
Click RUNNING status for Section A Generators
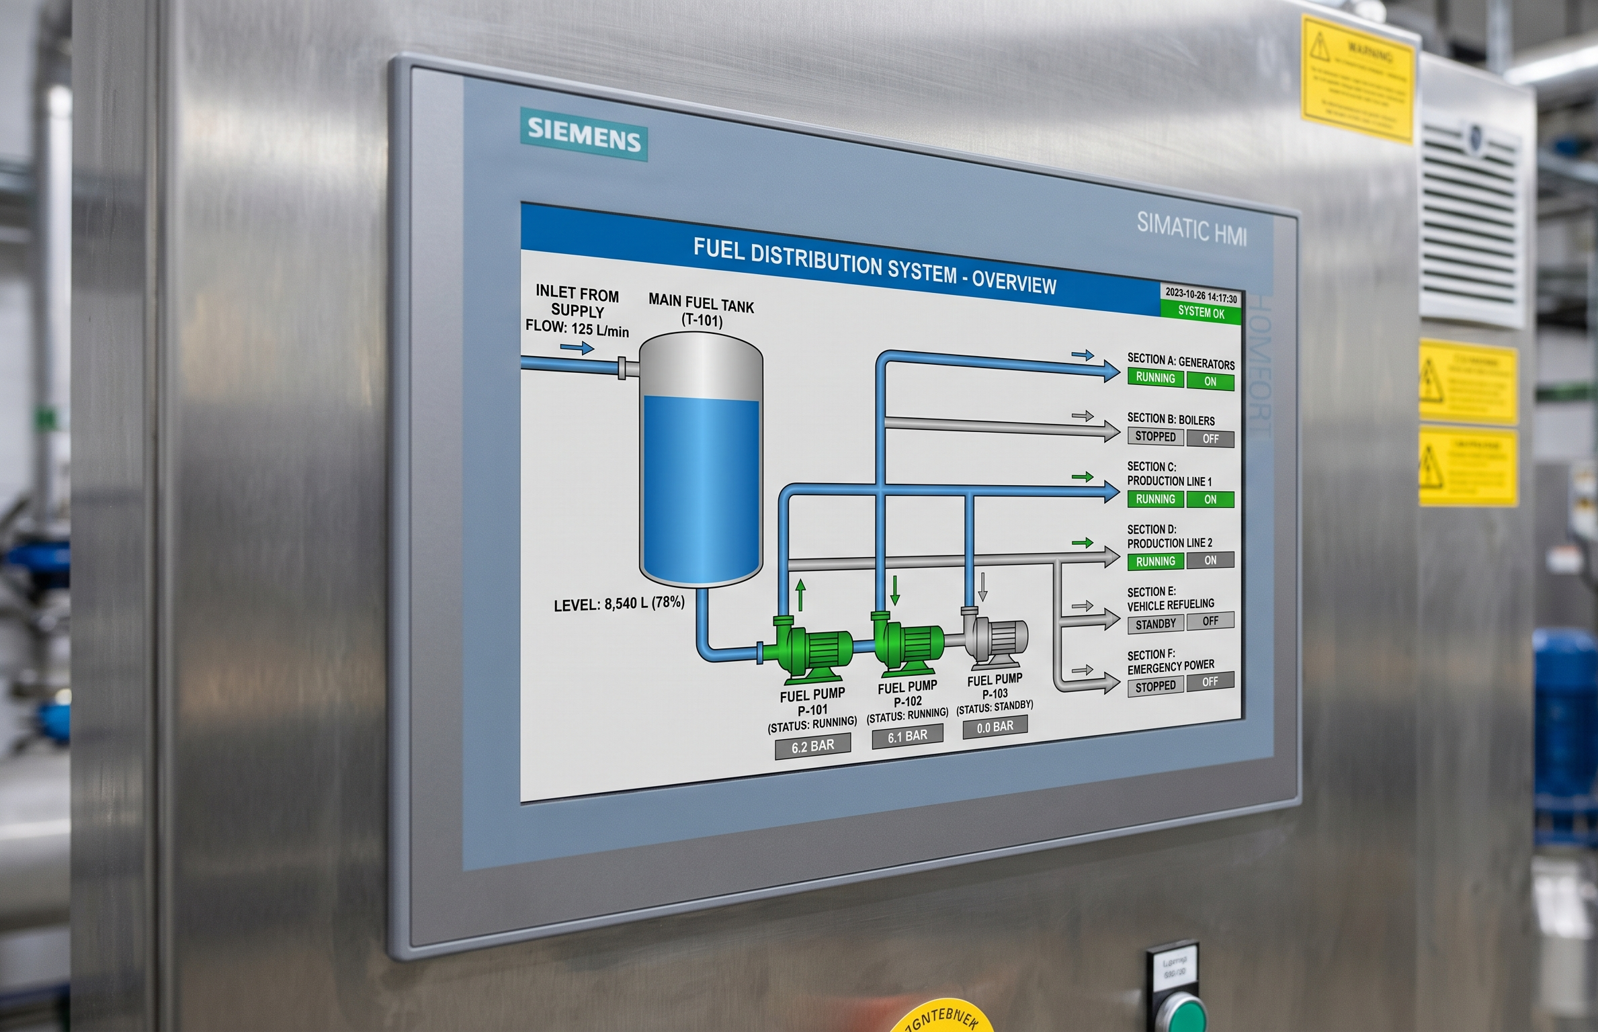pyautogui.click(x=1155, y=378)
